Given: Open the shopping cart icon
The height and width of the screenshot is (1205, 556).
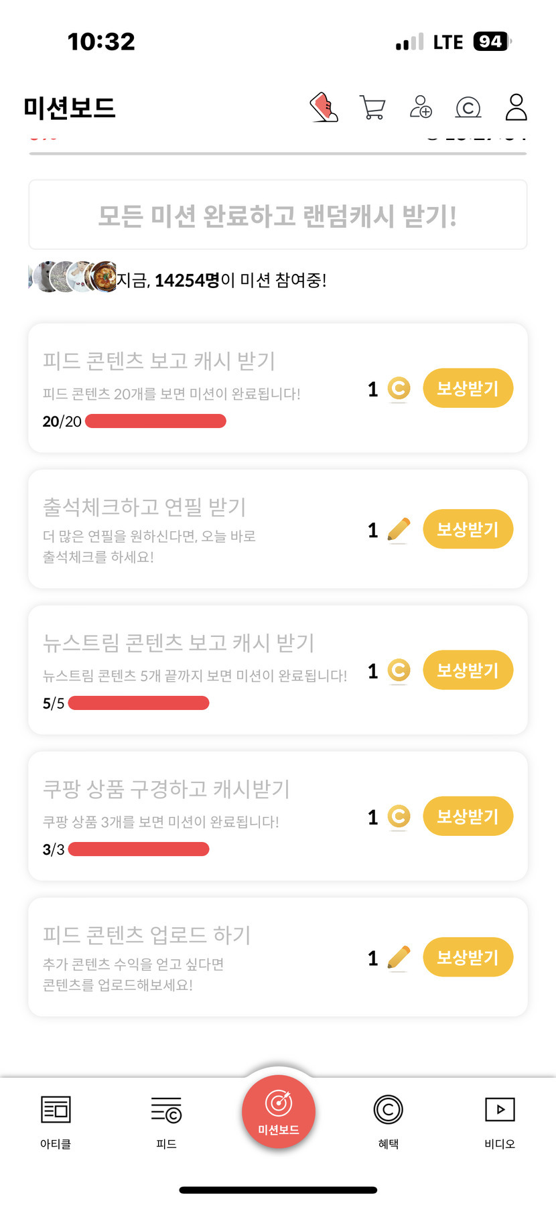Looking at the screenshot, I should click(x=372, y=107).
